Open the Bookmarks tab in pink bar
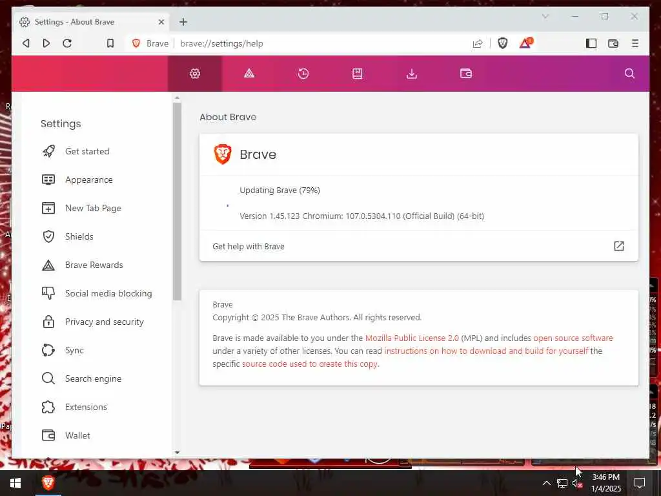This screenshot has width=661, height=496. (358, 74)
